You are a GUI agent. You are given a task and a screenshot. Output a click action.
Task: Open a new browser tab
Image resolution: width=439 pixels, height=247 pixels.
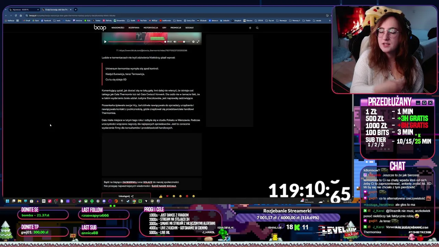(76, 10)
